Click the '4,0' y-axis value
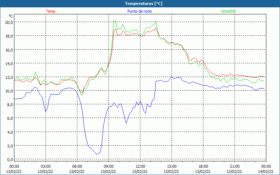280x175 pixels. pos(10,132)
